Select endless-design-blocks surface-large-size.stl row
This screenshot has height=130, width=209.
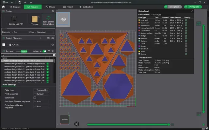pos(25,64)
